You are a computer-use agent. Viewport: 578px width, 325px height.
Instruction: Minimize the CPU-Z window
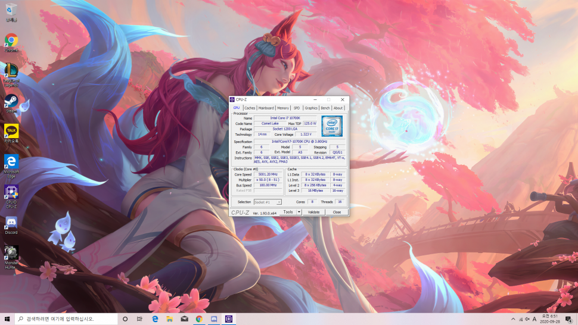click(x=315, y=99)
